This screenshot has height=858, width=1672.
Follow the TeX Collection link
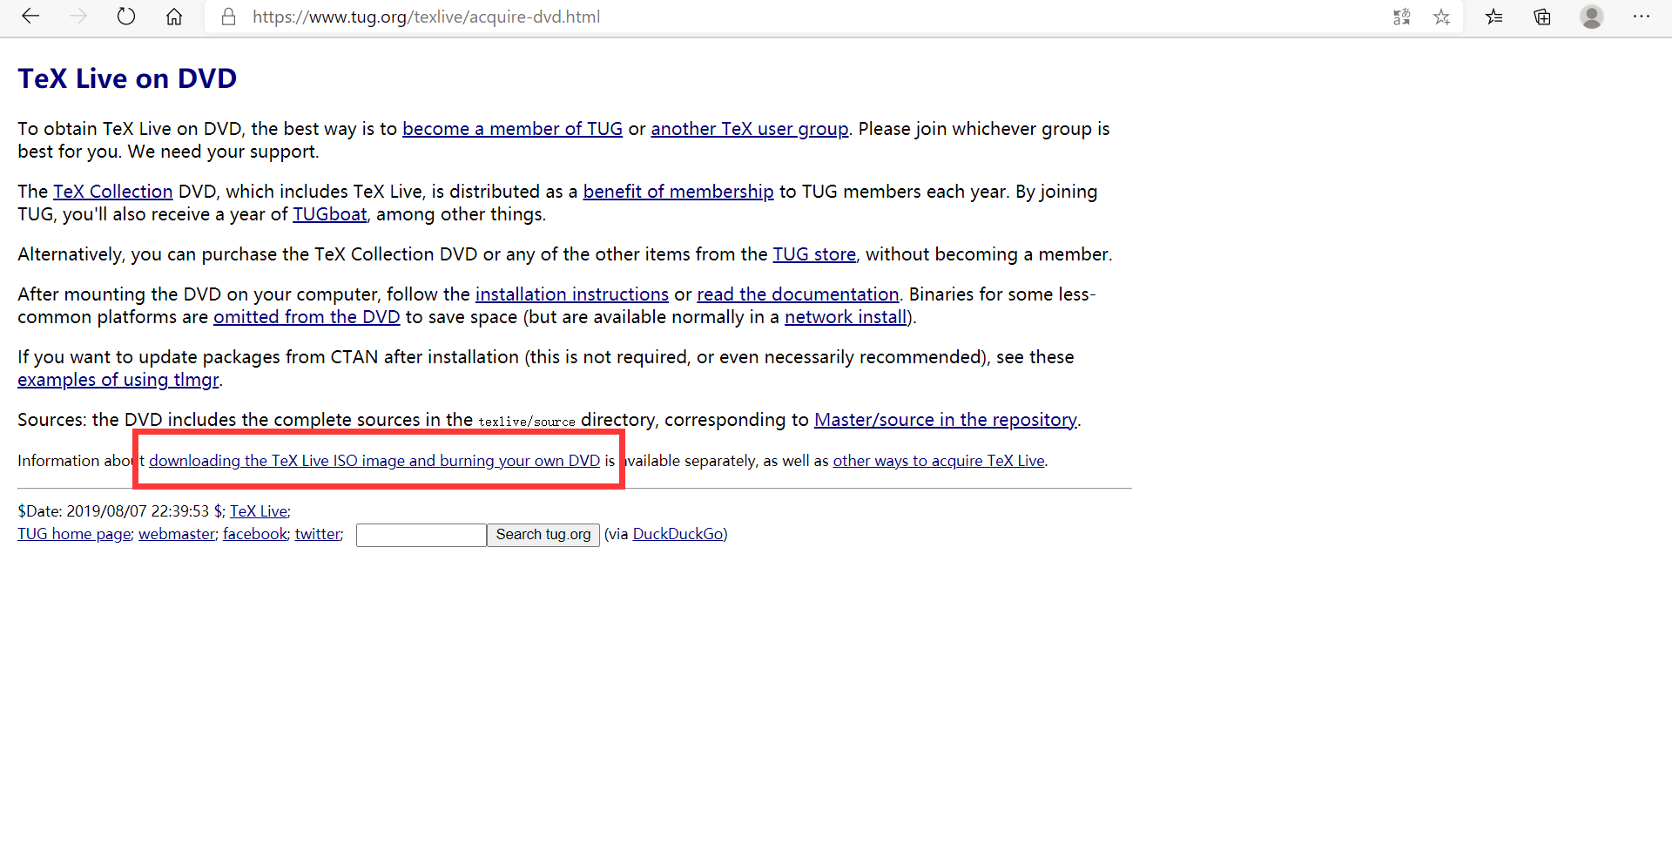tap(113, 192)
